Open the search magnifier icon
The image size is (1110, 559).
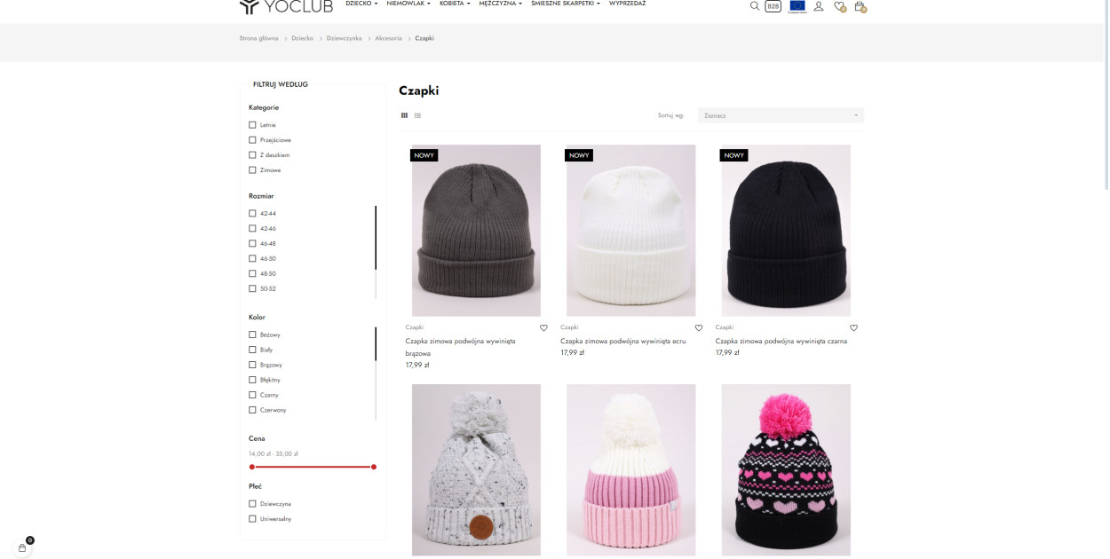[755, 6]
